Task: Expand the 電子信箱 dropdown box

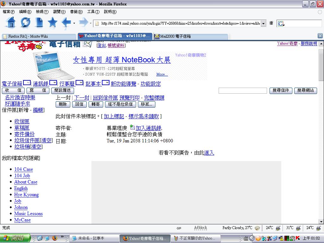Action: point(27,83)
